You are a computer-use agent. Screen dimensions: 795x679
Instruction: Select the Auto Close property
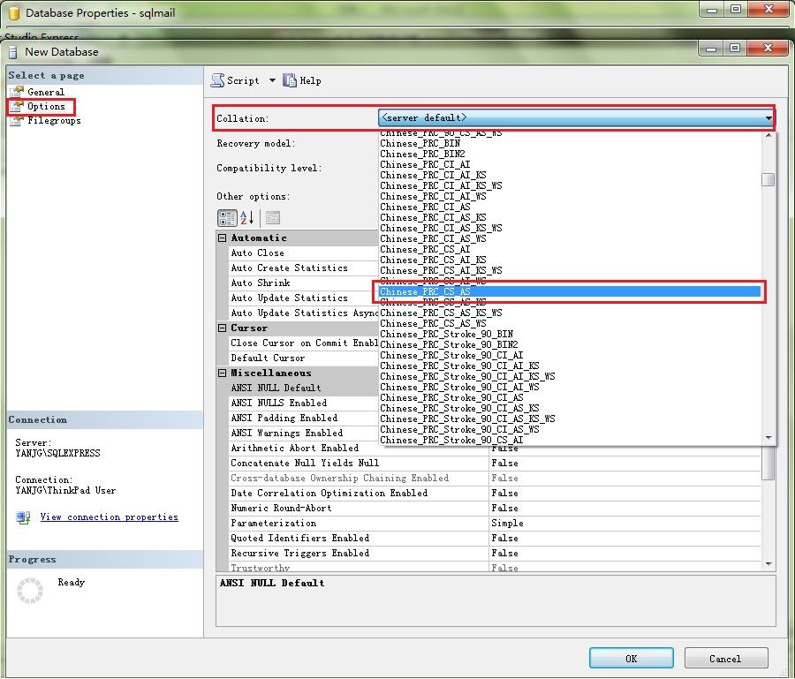click(x=258, y=253)
